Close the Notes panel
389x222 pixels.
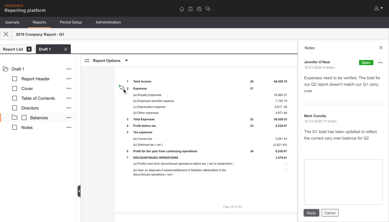(381, 48)
